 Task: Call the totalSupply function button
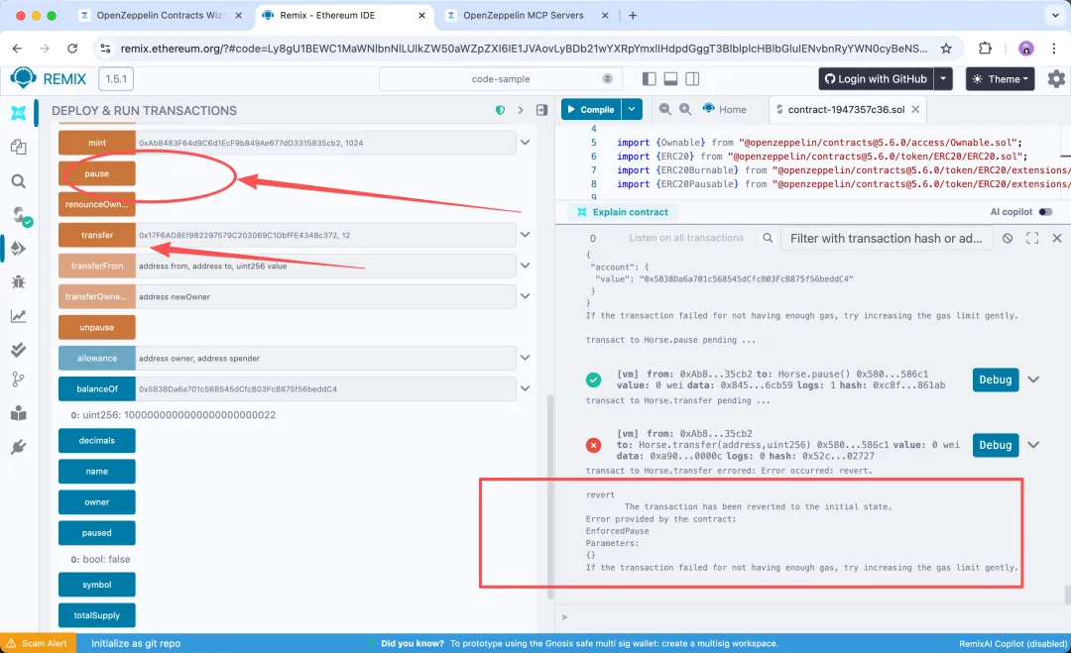tap(97, 615)
